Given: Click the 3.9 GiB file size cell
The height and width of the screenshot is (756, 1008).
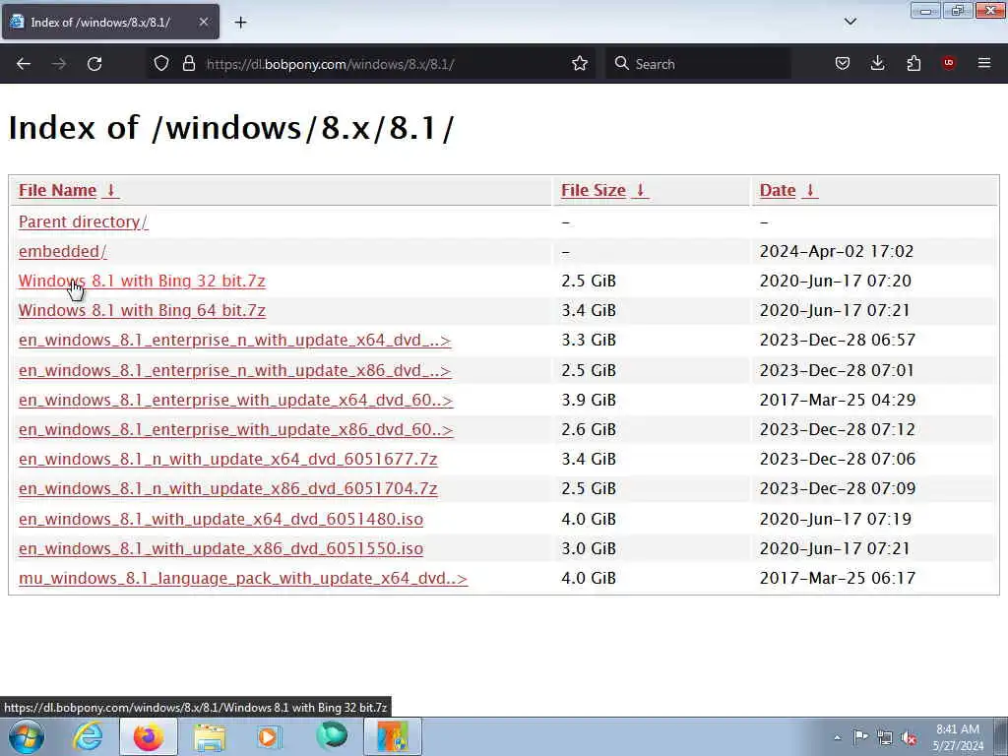Looking at the screenshot, I should pyautogui.click(x=589, y=400).
